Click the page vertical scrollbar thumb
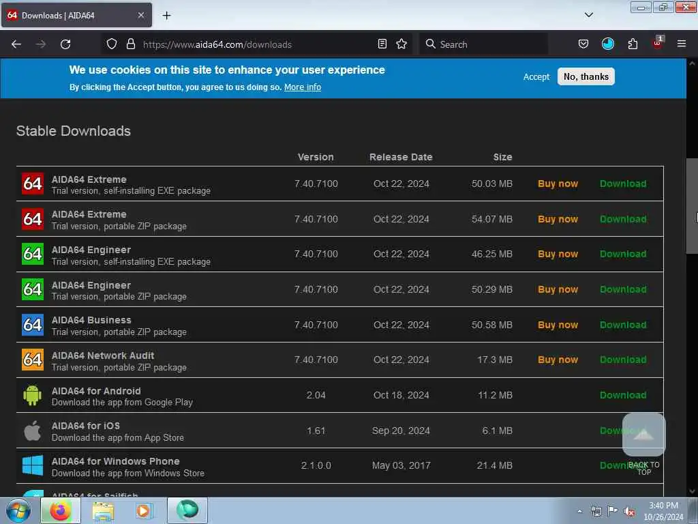Screen dimensions: 698x524 point(691,206)
